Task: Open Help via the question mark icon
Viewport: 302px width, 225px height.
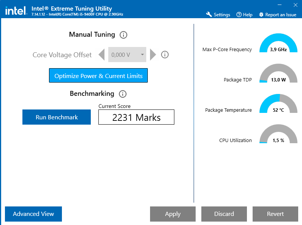Action: point(239,14)
